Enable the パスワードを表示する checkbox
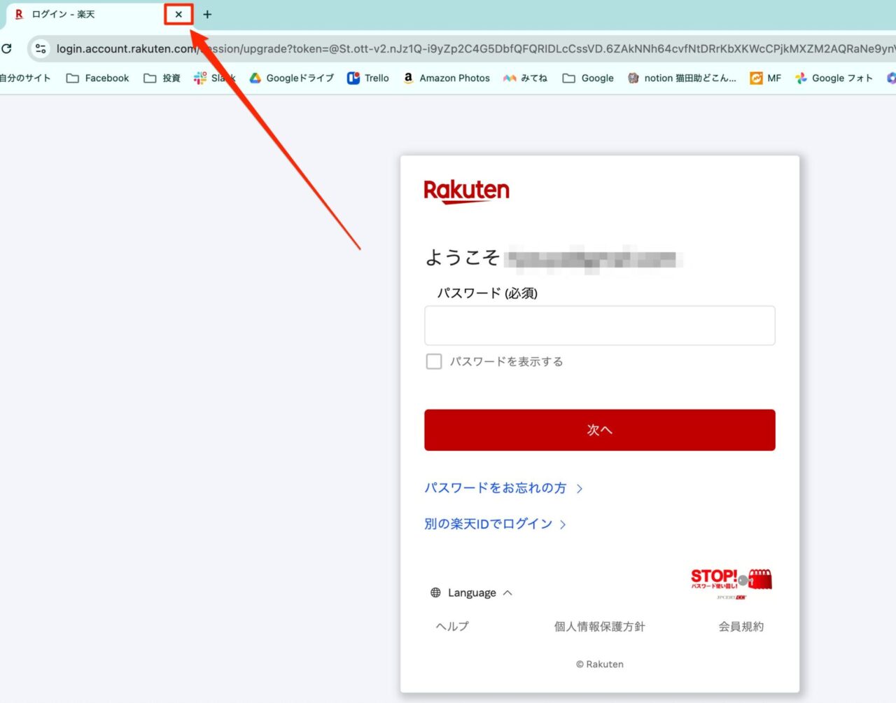Image resolution: width=896 pixels, height=703 pixels. (433, 361)
